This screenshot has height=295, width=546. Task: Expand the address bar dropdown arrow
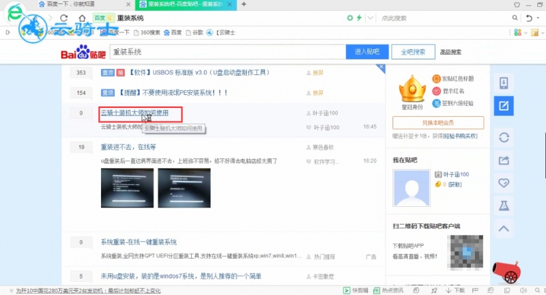pyautogui.click(x=371, y=18)
